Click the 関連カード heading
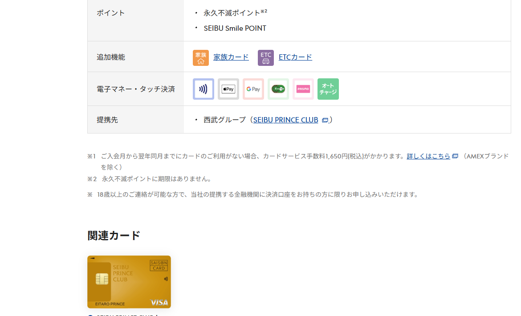The image size is (521, 316). (x=114, y=236)
